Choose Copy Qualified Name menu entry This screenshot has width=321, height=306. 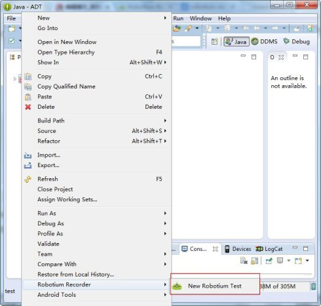coord(96,86)
